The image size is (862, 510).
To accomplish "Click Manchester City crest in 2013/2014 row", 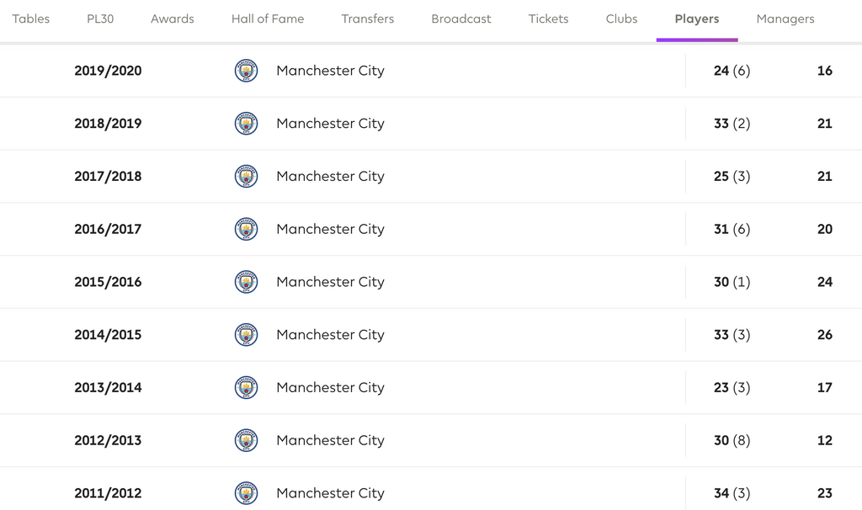I will coord(246,388).
